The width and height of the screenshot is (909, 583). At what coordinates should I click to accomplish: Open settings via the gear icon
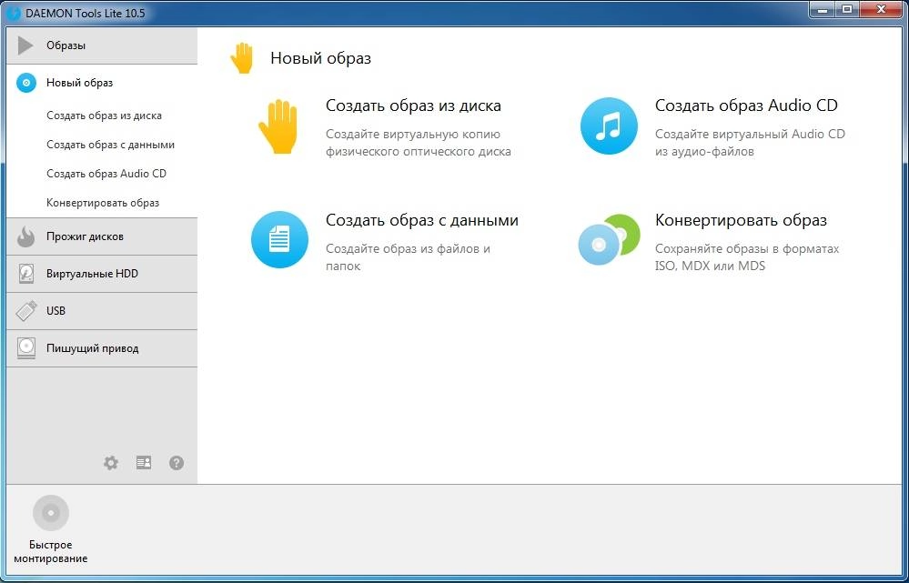(x=111, y=463)
